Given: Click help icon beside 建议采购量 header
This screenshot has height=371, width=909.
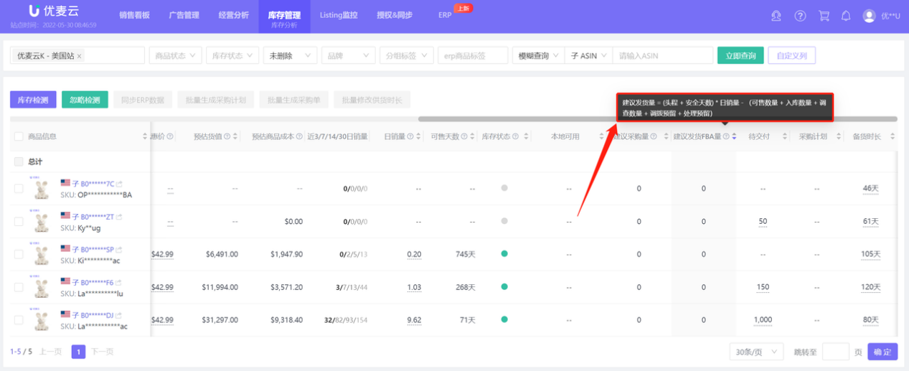Looking at the screenshot, I should (654, 136).
